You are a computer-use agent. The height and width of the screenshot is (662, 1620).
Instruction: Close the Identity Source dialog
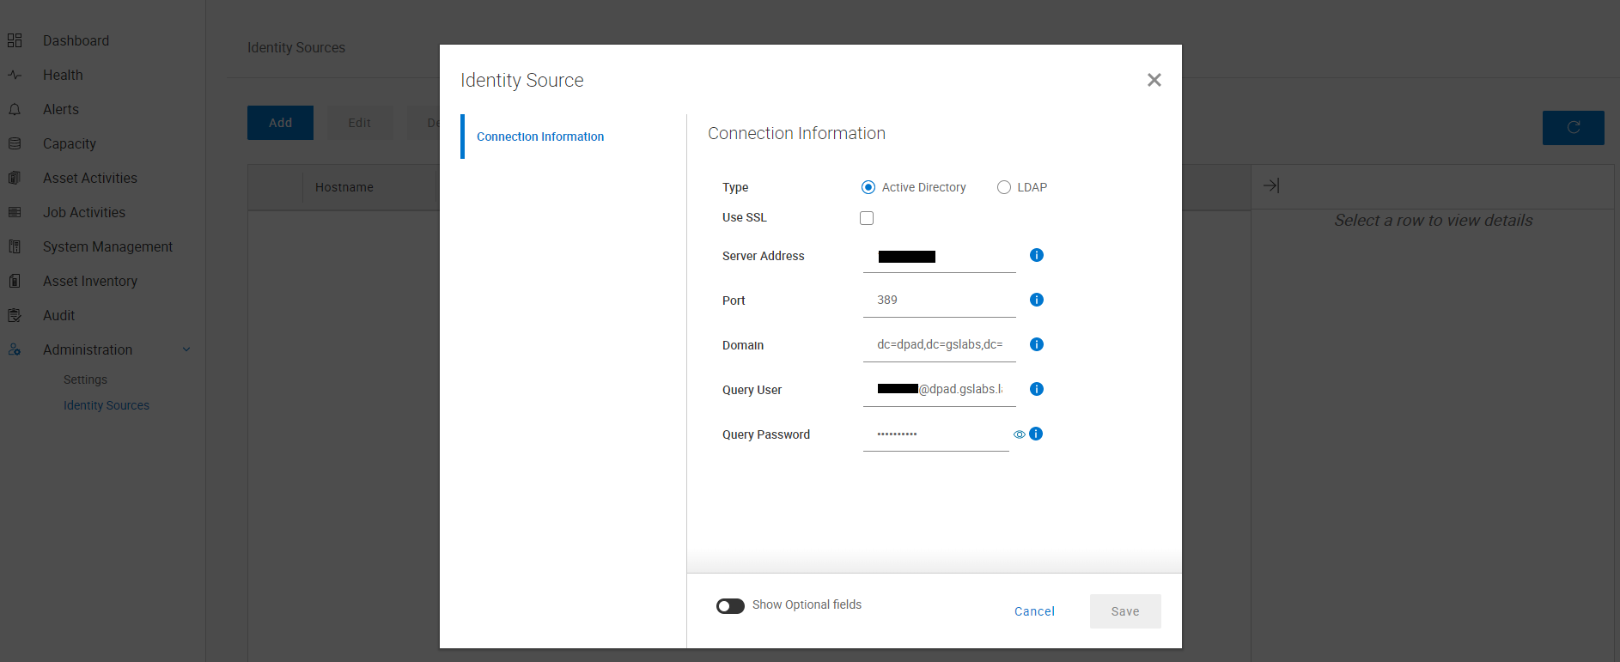click(1154, 80)
